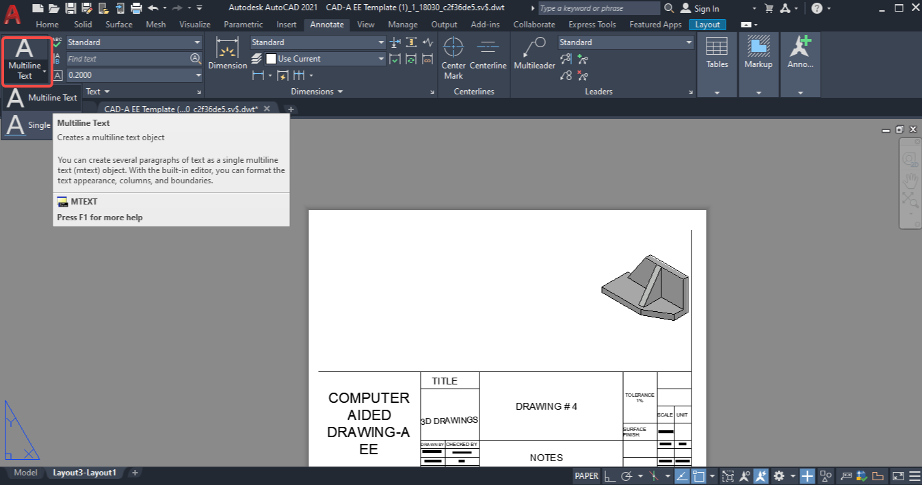Toggle selection cycling in the status bar
This screenshot has width=922, height=485.
(x=728, y=475)
